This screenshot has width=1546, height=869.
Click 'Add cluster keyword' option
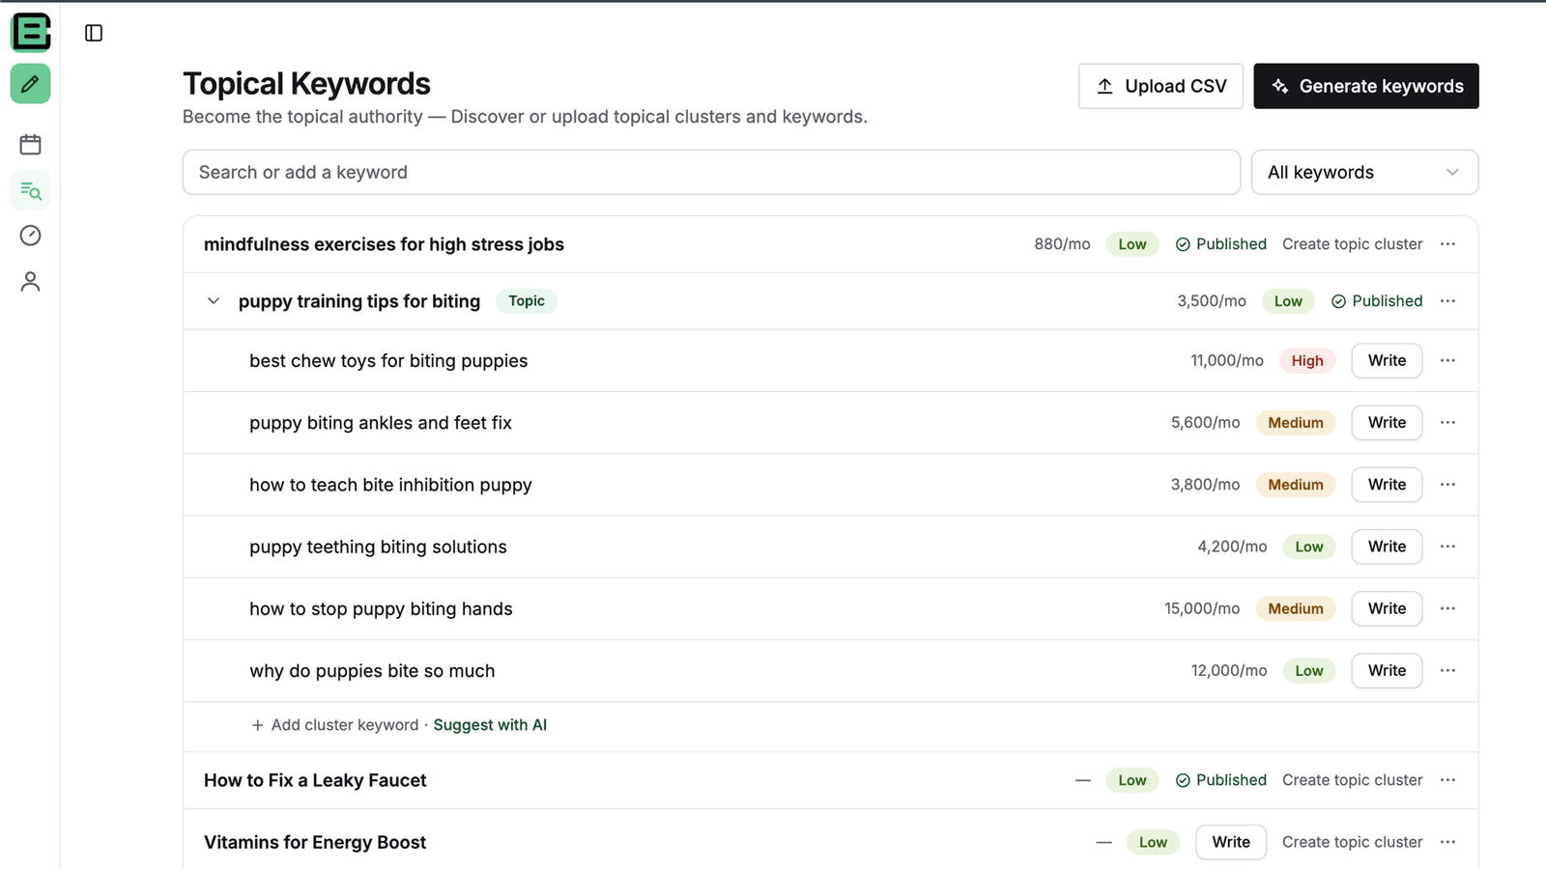click(334, 725)
